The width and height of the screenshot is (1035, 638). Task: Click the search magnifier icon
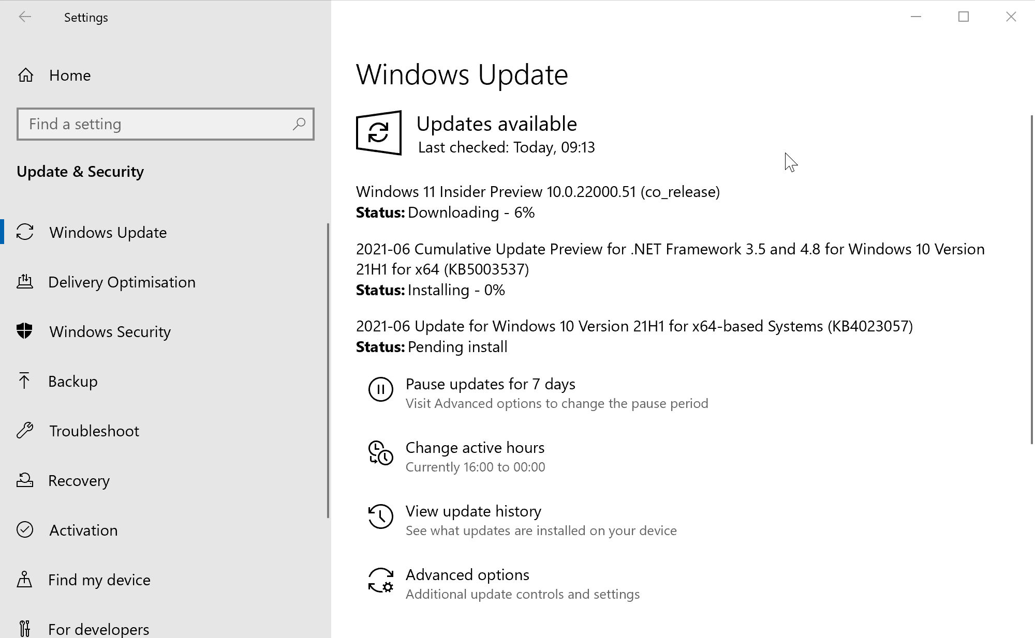pyautogui.click(x=299, y=124)
